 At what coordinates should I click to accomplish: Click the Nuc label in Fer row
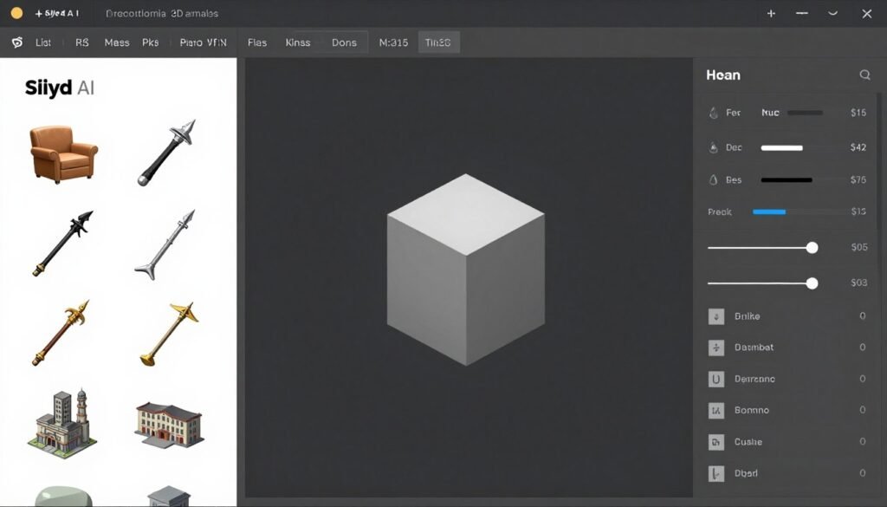coord(770,113)
